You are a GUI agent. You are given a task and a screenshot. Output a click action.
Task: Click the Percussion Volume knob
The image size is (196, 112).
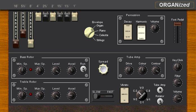(155, 28)
